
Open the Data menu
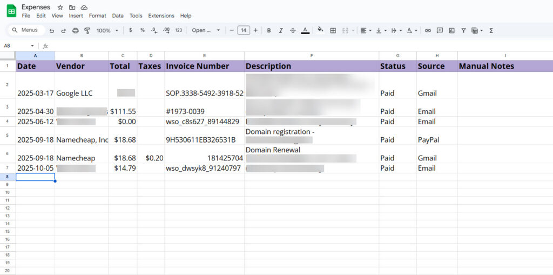point(118,16)
